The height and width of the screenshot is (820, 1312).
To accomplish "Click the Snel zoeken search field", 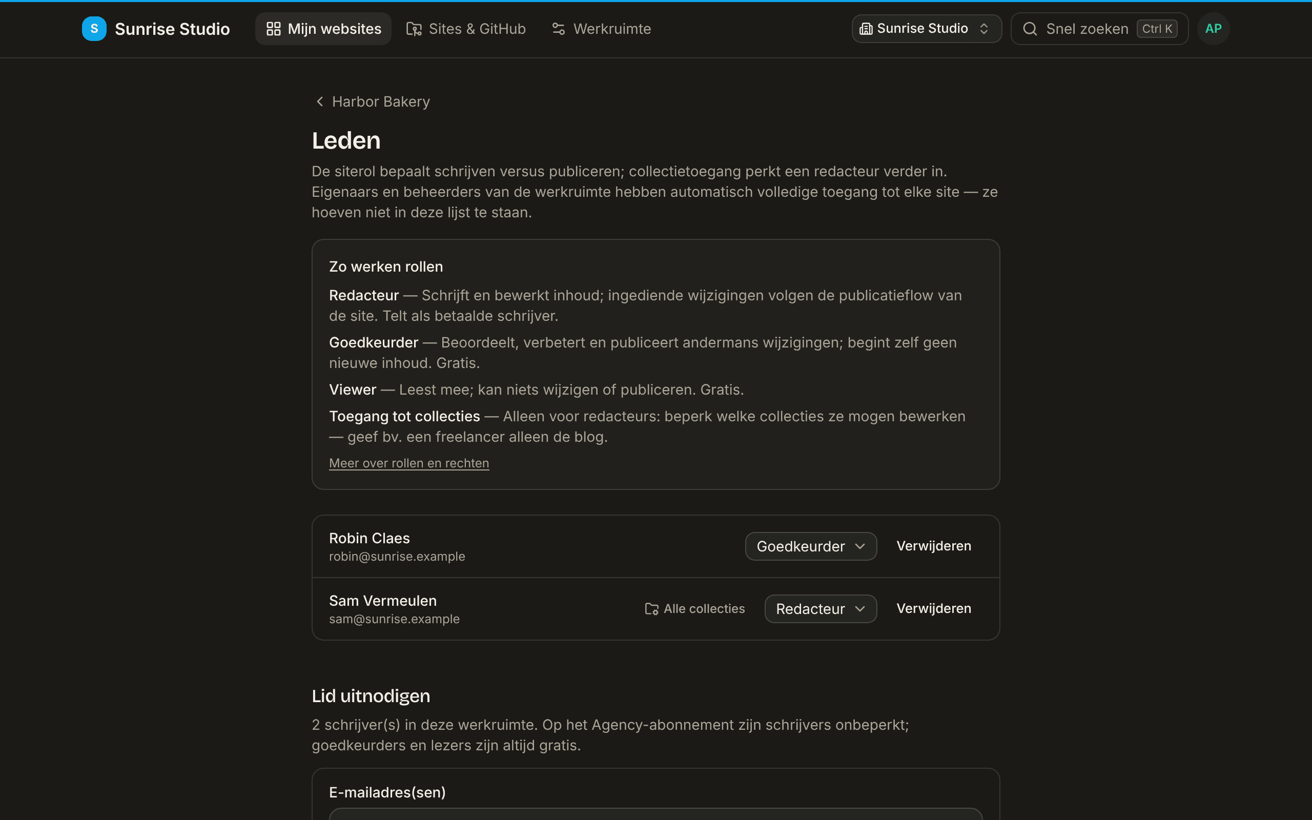I will pos(1099,29).
